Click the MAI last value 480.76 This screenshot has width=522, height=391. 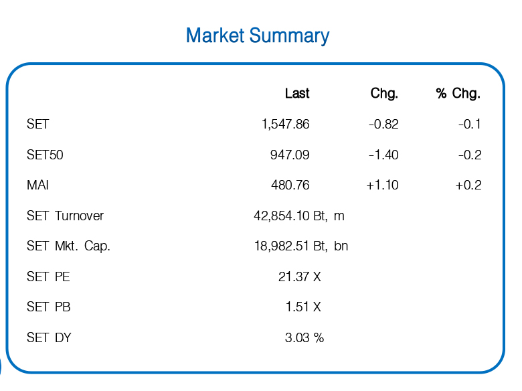(x=290, y=185)
